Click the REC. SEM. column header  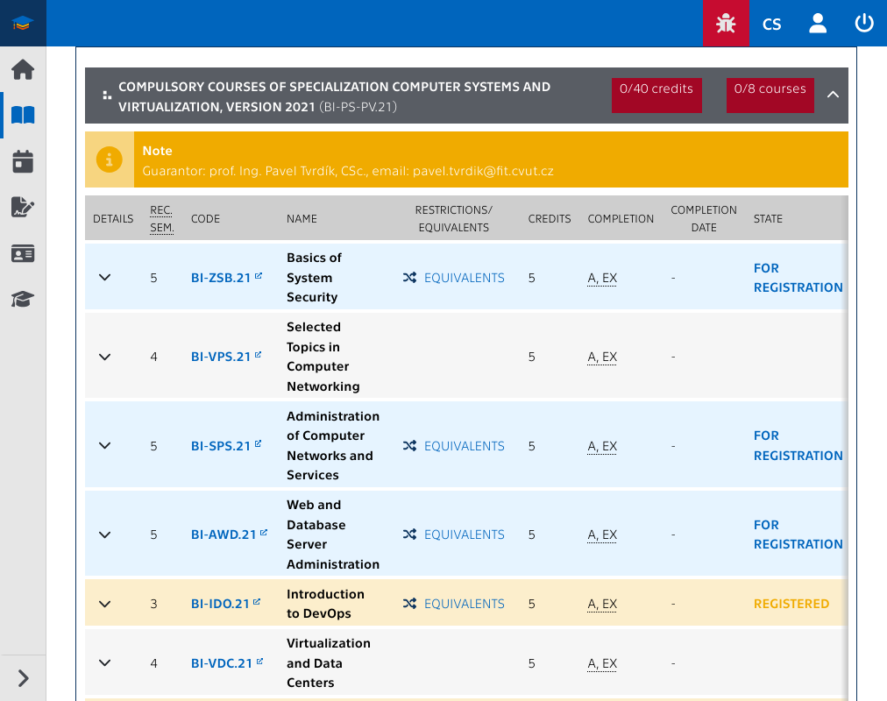[x=162, y=219]
